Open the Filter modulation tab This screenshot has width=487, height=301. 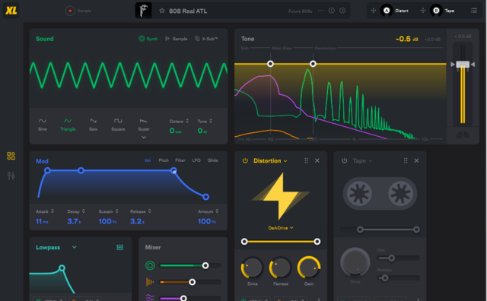(180, 160)
